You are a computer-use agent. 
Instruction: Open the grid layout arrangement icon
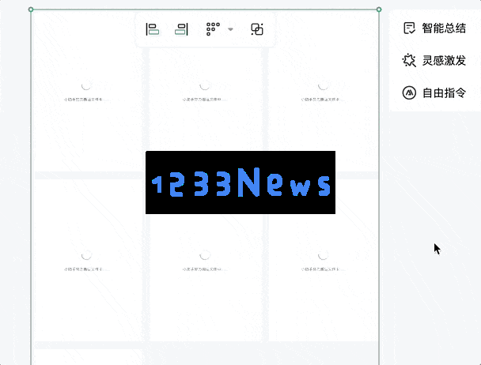point(213,29)
